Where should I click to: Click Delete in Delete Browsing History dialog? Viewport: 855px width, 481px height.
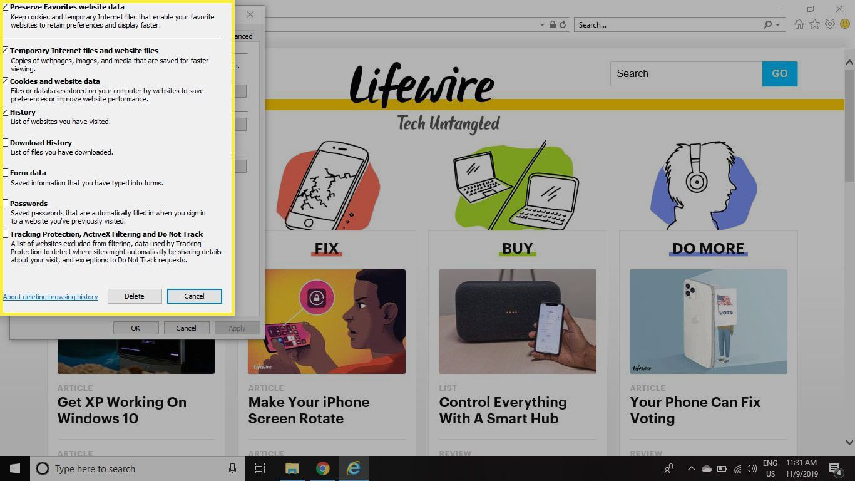coord(135,296)
